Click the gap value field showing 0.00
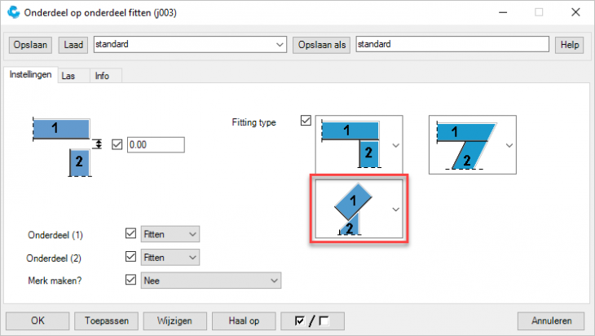Viewport: 595px width, 336px height. [156, 144]
